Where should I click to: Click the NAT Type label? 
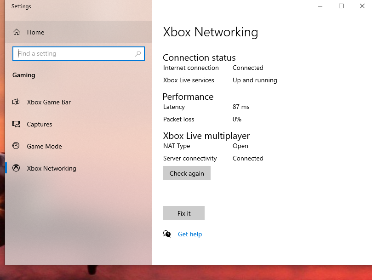tap(177, 146)
